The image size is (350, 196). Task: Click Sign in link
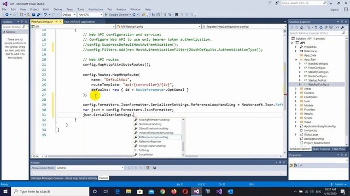(x=334, y=10)
